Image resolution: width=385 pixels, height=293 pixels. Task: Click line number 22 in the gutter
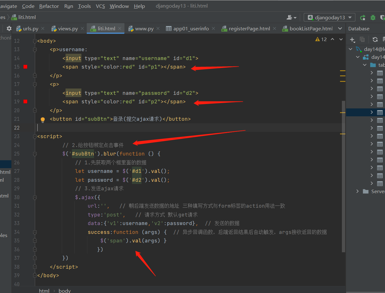point(16,128)
